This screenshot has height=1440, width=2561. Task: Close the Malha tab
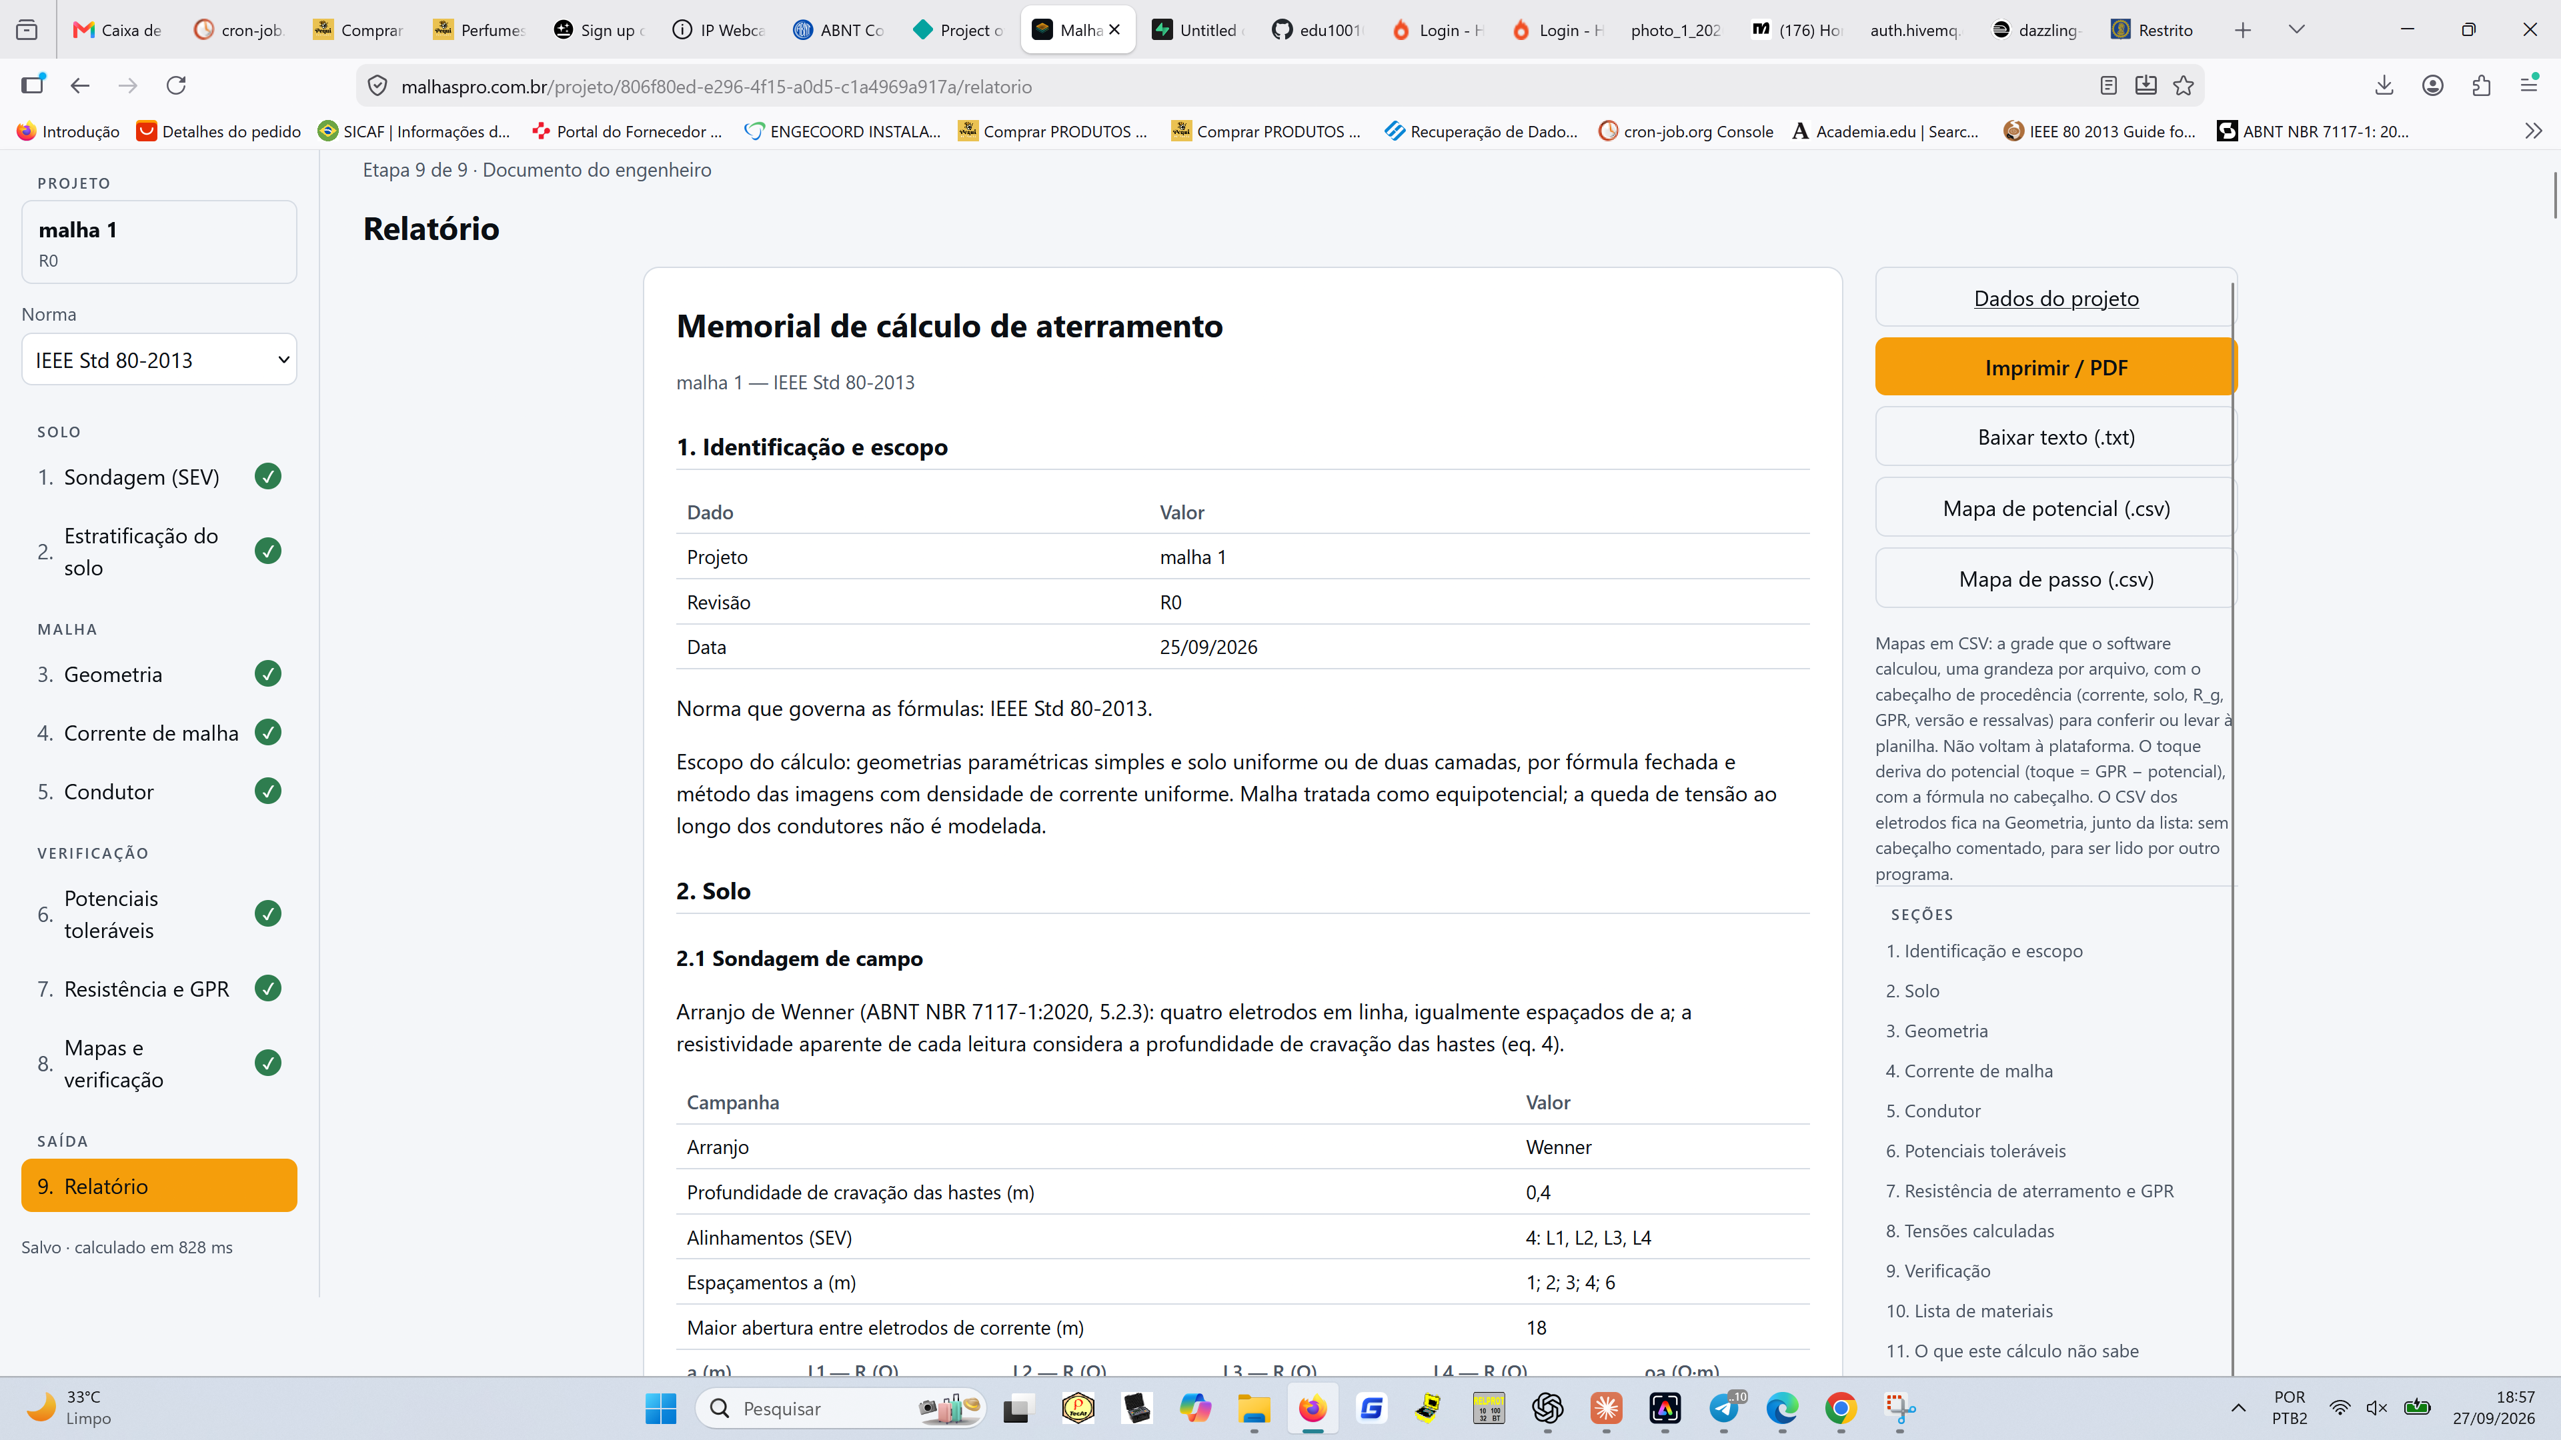click(x=1116, y=30)
